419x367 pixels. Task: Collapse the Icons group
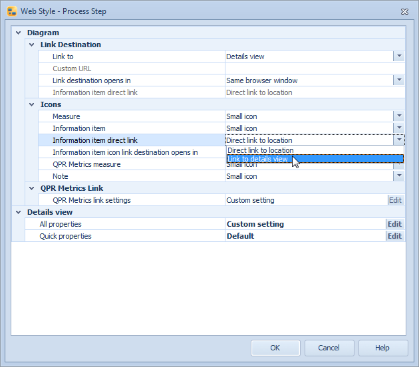coord(31,104)
